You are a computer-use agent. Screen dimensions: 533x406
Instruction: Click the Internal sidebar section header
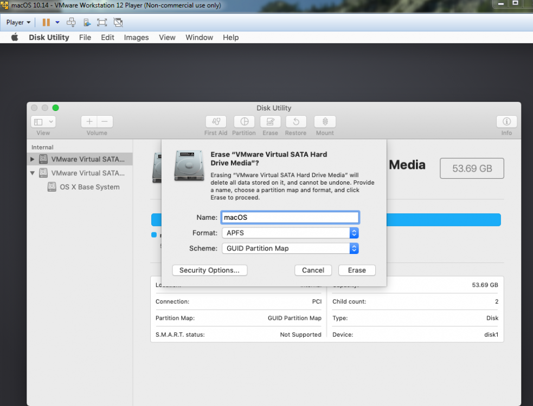click(42, 147)
